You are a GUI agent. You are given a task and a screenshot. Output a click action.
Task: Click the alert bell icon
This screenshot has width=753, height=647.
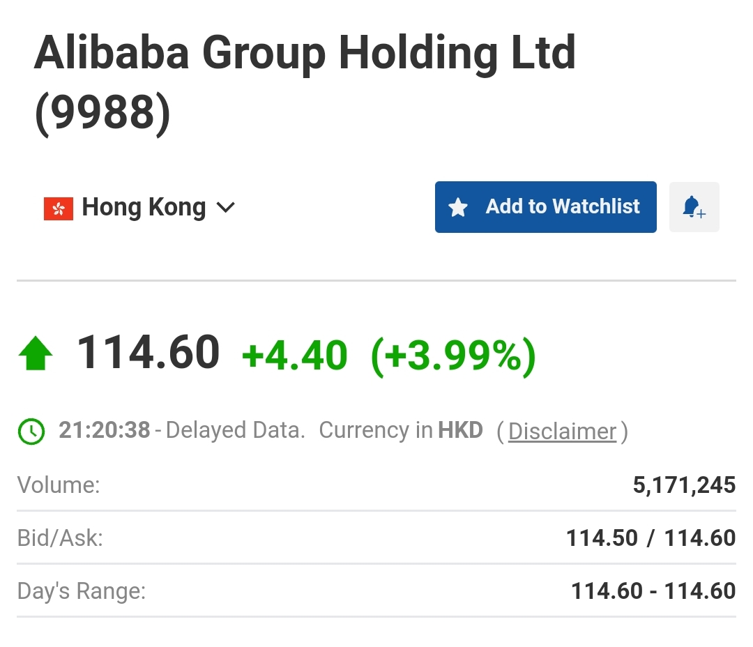694,207
